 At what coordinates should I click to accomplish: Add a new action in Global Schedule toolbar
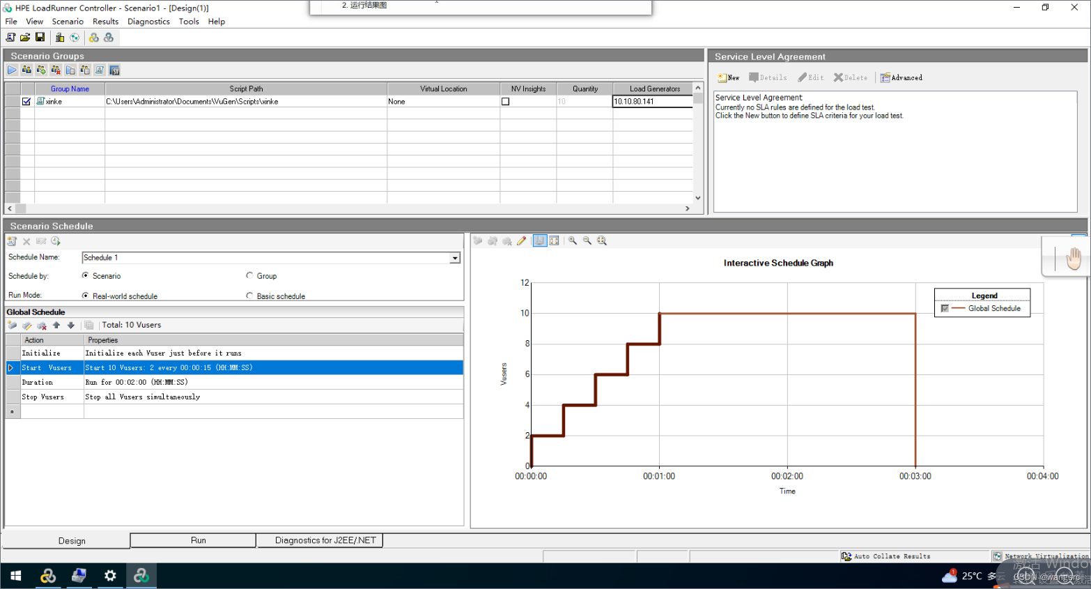pos(12,326)
